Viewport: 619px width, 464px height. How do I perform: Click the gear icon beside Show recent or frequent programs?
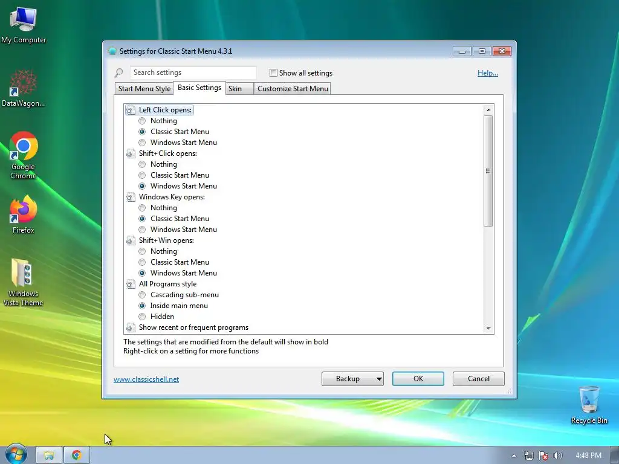(x=131, y=327)
